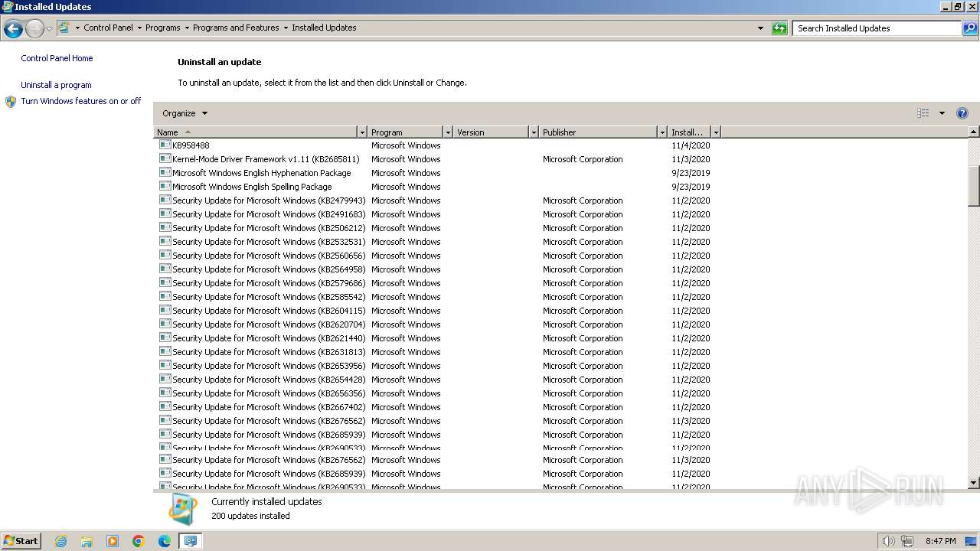Click the scroll up arrow of list
The height and width of the screenshot is (551, 980).
tap(974, 132)
